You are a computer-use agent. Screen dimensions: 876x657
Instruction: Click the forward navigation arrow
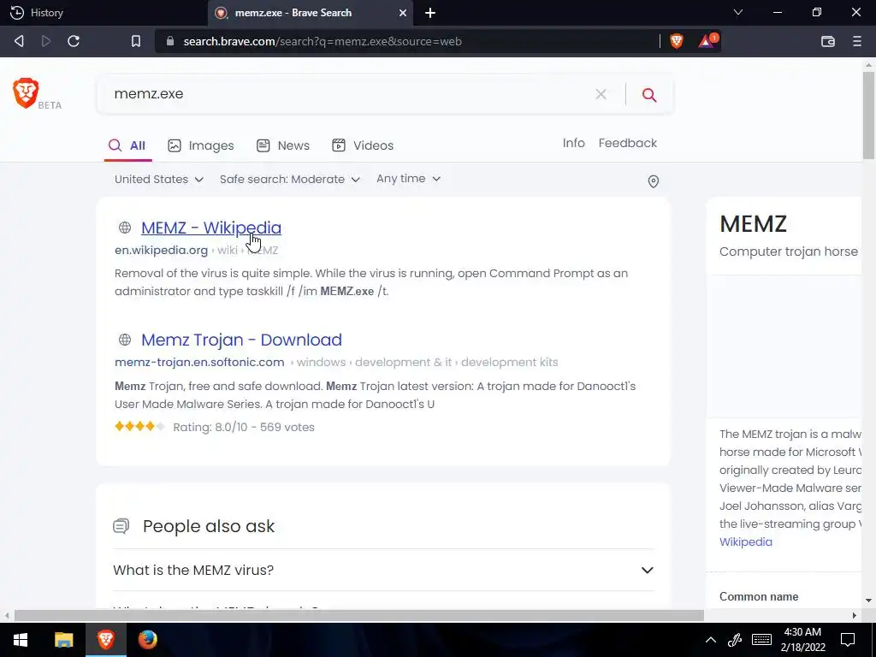tap(46, 41)
